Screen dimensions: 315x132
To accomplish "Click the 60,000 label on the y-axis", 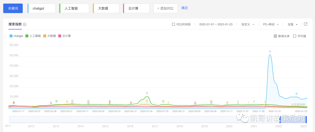I will point(14,45).
